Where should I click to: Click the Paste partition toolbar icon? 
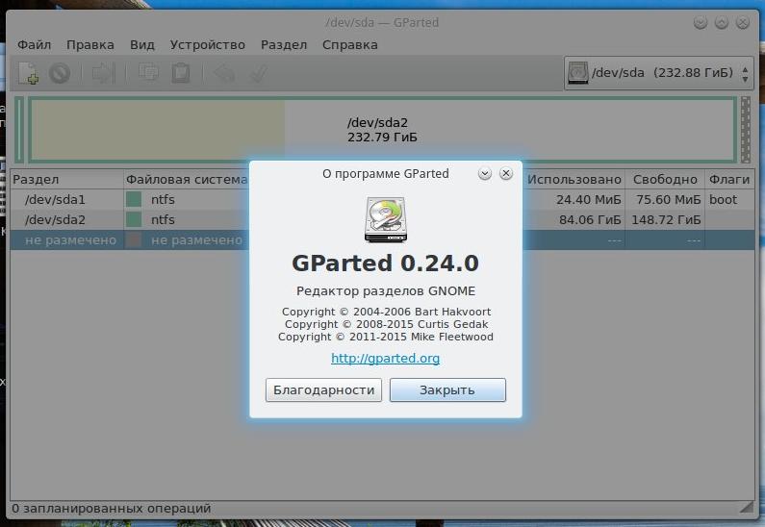[181, 73]
